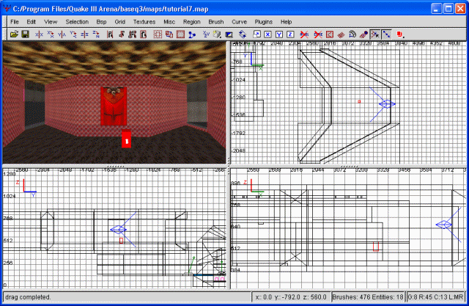This screenshot has width=469, height=306.
Task: Open the Selection menu
Action: coord(77,22)
